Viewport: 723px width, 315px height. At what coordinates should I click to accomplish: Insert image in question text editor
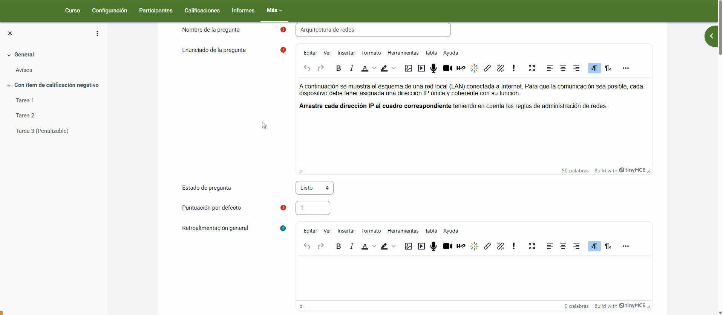(408, 68)
